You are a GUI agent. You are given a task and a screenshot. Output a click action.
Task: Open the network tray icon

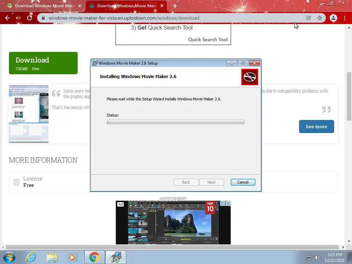click(x=309, y=257)
